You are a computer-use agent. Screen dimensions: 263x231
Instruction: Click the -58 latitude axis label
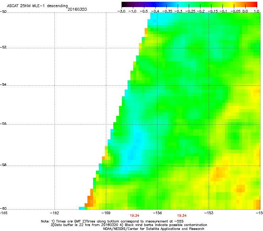pos(3,165)
